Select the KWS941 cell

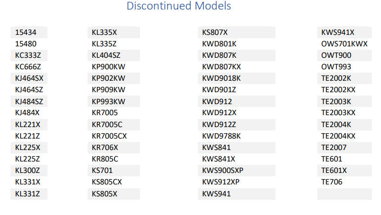coord(217,193)
